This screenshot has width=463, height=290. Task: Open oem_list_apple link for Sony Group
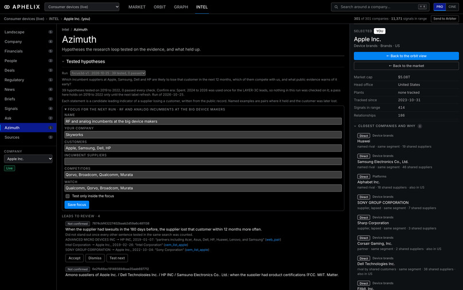tap(197, 250)
